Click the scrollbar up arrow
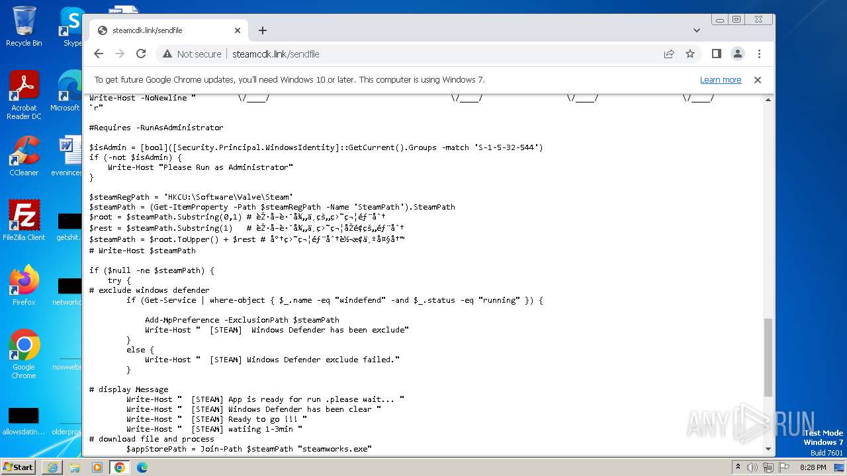847x476 pixels. point(768,100)
